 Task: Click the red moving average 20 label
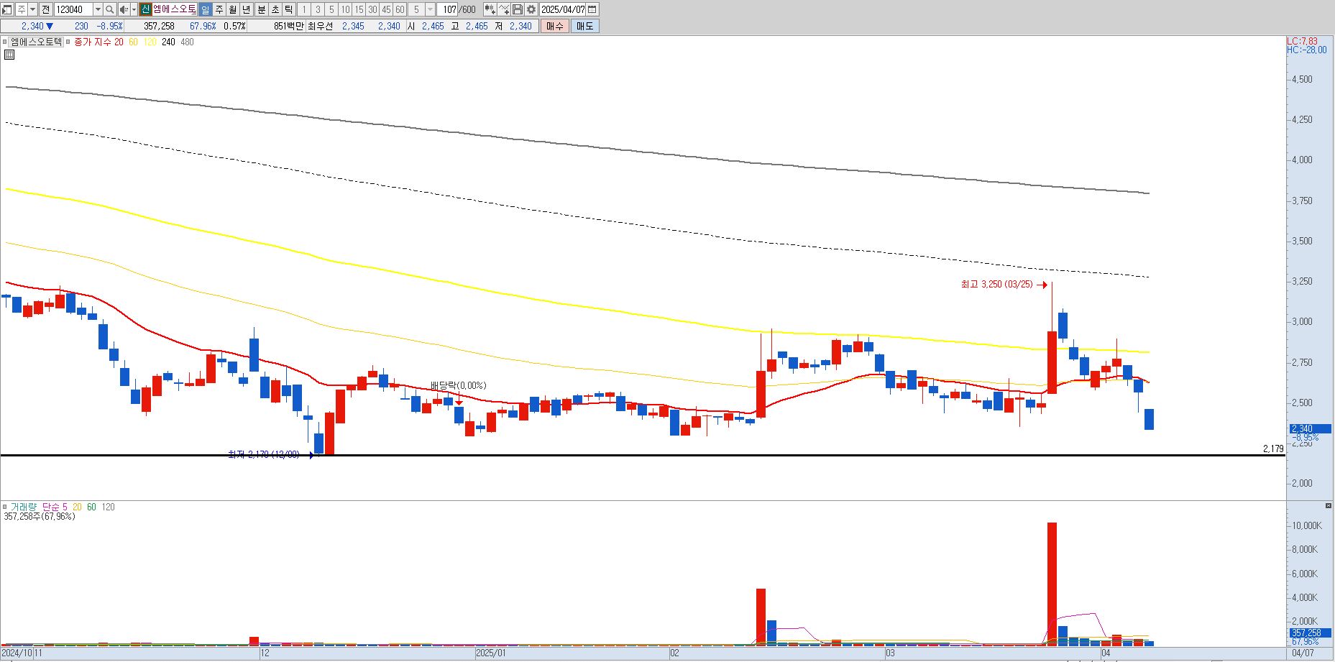[119, 42]
